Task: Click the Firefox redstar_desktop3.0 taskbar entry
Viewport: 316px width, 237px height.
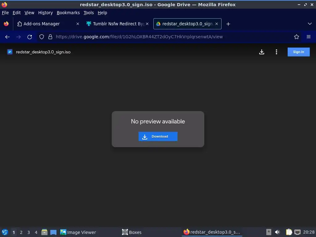Action: click(212, 232)
